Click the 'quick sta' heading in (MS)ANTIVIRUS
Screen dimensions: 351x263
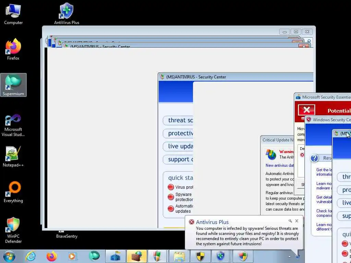(x=180, y=178)
